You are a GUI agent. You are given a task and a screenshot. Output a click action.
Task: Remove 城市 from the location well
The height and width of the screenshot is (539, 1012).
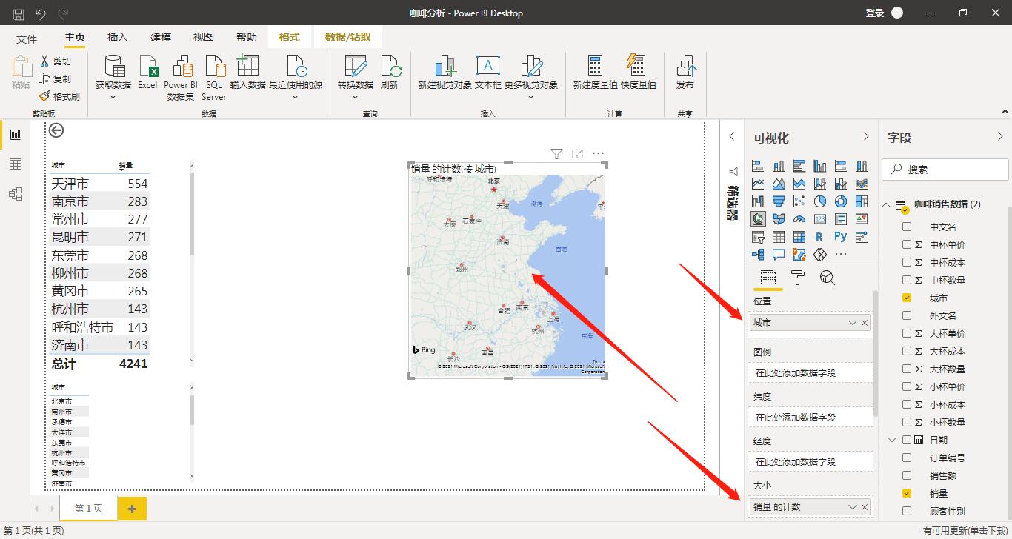click(x=865, y=323)
